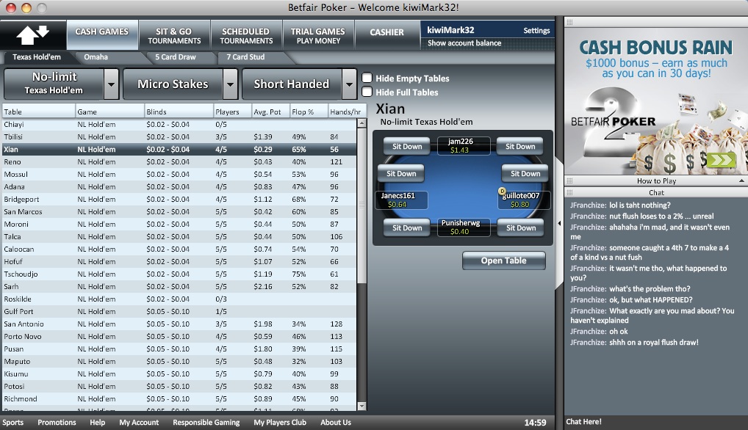Enable Hide Full Tables checkbox
748x430 pixels.
[367, 92]
